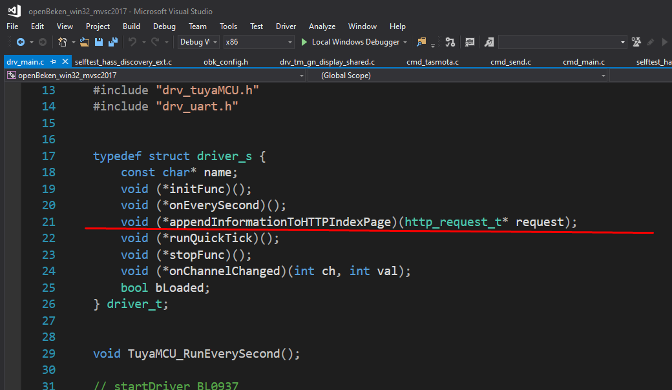Open the Window menu
The width and height of the screenshot is (672, 390).
click(362, 26)
